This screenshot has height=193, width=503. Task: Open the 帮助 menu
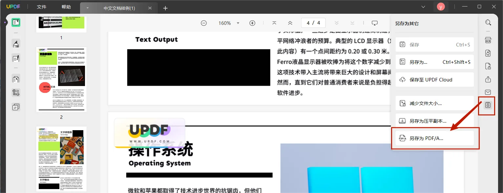click(66, 7)
